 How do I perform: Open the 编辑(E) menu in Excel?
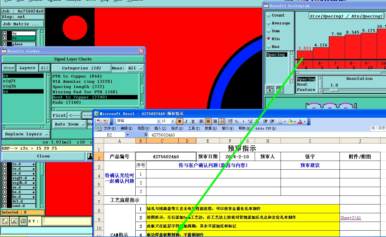click(127, 128)
